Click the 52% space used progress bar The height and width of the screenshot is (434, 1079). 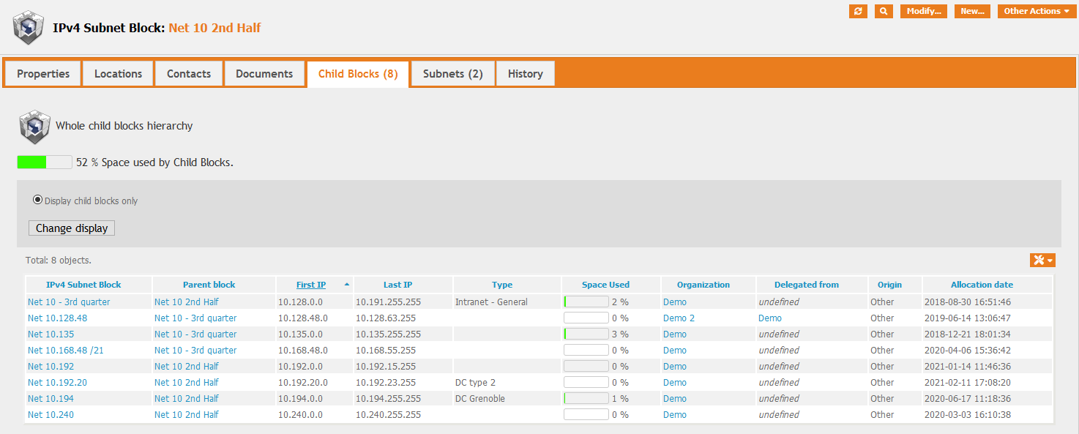click(45, 162)
